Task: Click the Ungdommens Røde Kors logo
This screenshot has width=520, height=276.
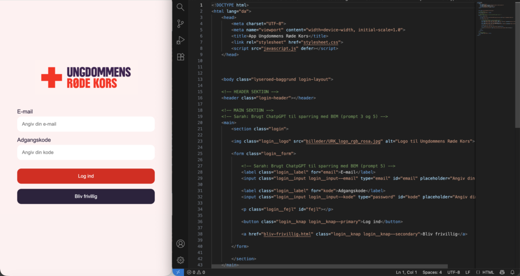Action: click(x=86, y=78)
